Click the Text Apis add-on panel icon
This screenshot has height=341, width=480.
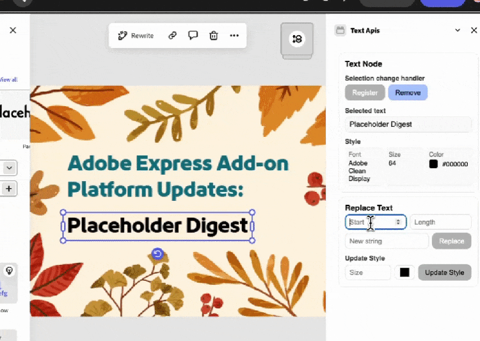tap(340, 30)
